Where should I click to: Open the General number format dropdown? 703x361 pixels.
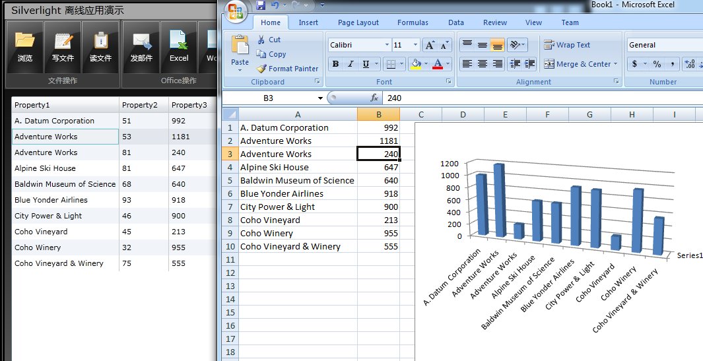(663, 45)
